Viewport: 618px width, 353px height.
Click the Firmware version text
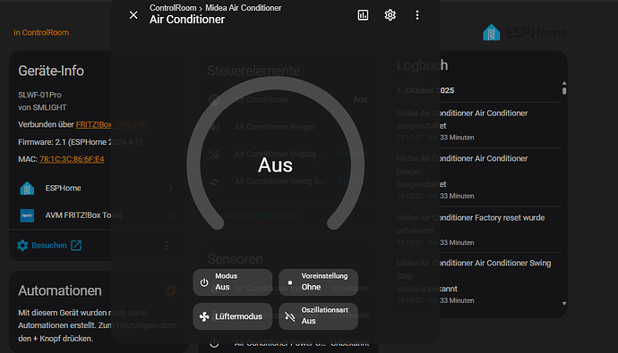[80, 142]
